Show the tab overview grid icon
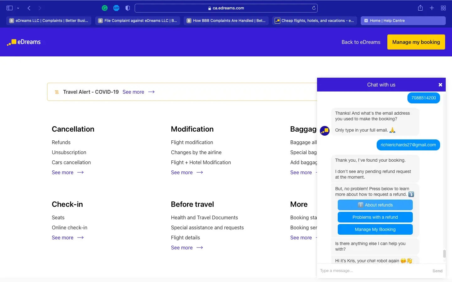 tap(443, 8)
